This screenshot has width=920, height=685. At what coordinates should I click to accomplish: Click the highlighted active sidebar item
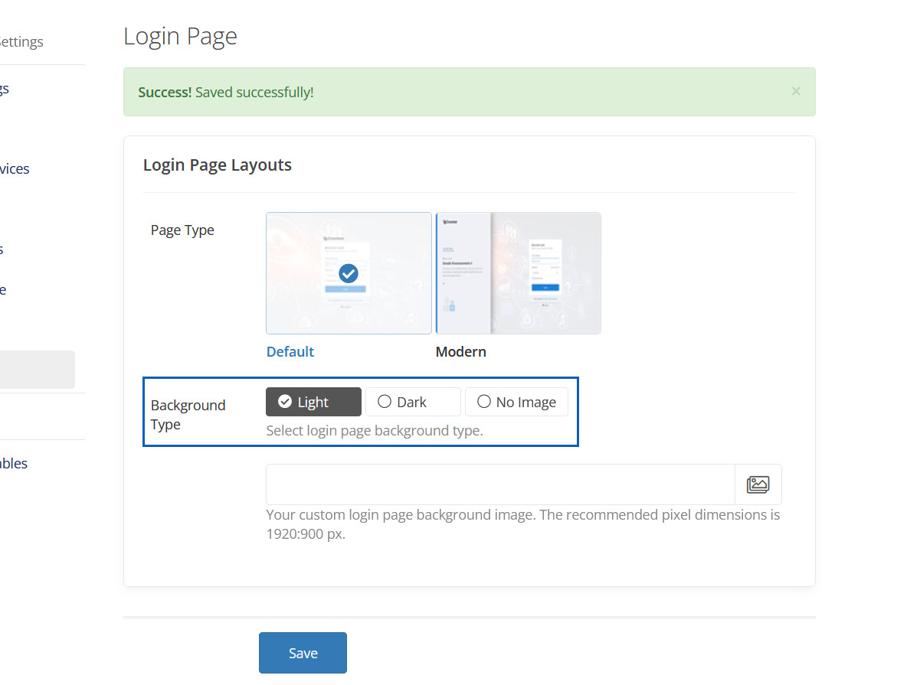pyautogui.click(x=37, y=370)
